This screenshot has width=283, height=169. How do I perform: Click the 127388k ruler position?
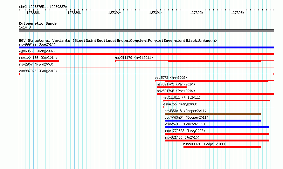(x=33, y=13)
